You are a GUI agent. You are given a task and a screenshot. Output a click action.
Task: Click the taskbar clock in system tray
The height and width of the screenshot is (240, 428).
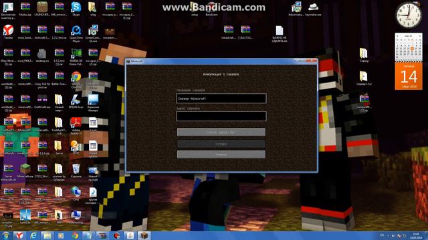point(416,235)
